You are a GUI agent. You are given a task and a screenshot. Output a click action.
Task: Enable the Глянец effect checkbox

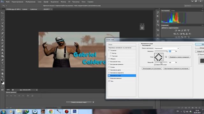pos(109,67)
